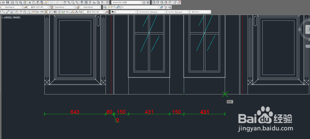Open the lineweight ByLayer dropdown

coord(178,12)
